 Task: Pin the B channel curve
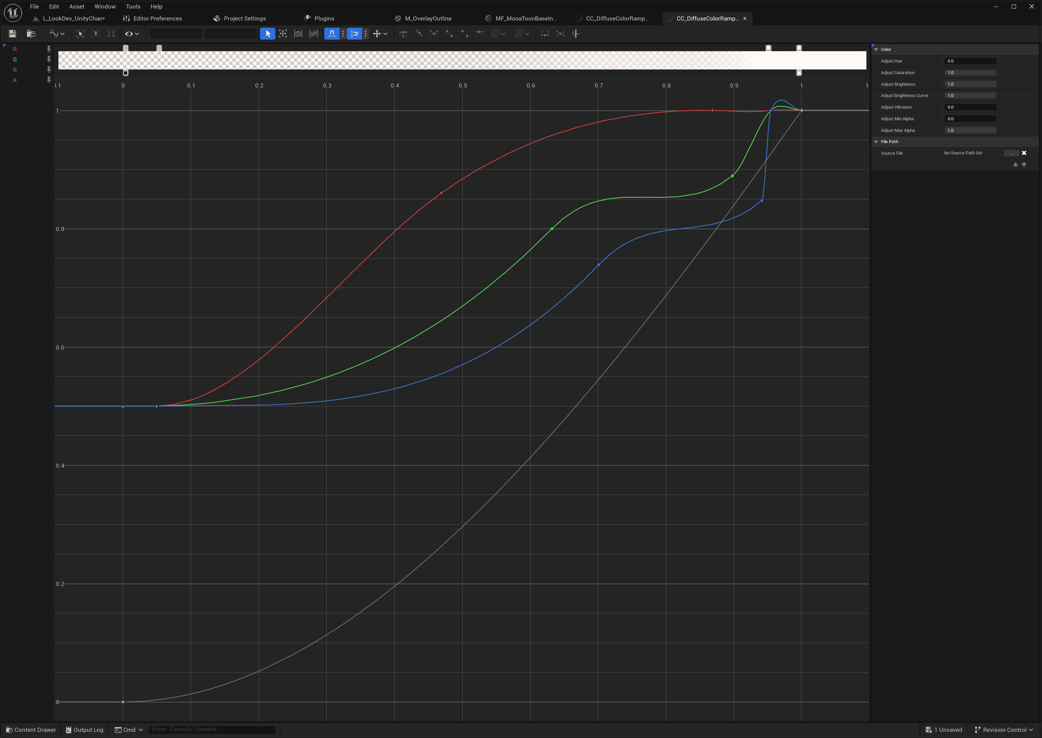coord(49,69)
